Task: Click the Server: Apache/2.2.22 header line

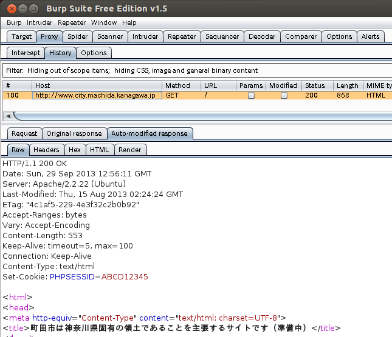Action: click(x=64, y=184)
